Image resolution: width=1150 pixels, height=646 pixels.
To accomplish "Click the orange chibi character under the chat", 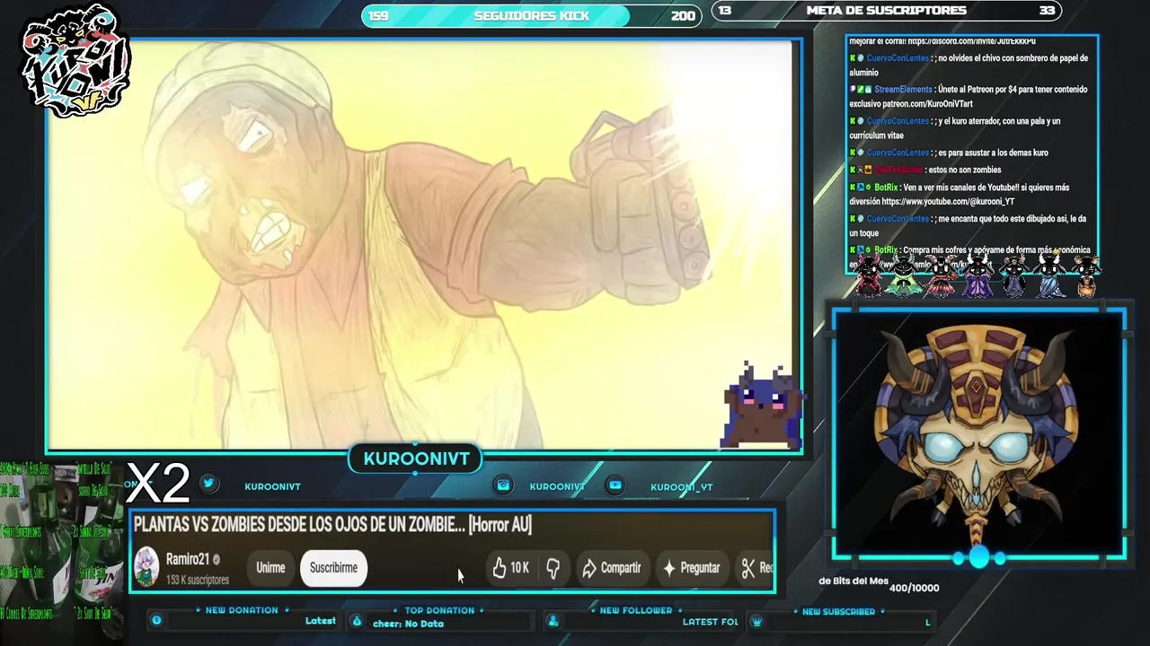I will (x=1087, y=276).
